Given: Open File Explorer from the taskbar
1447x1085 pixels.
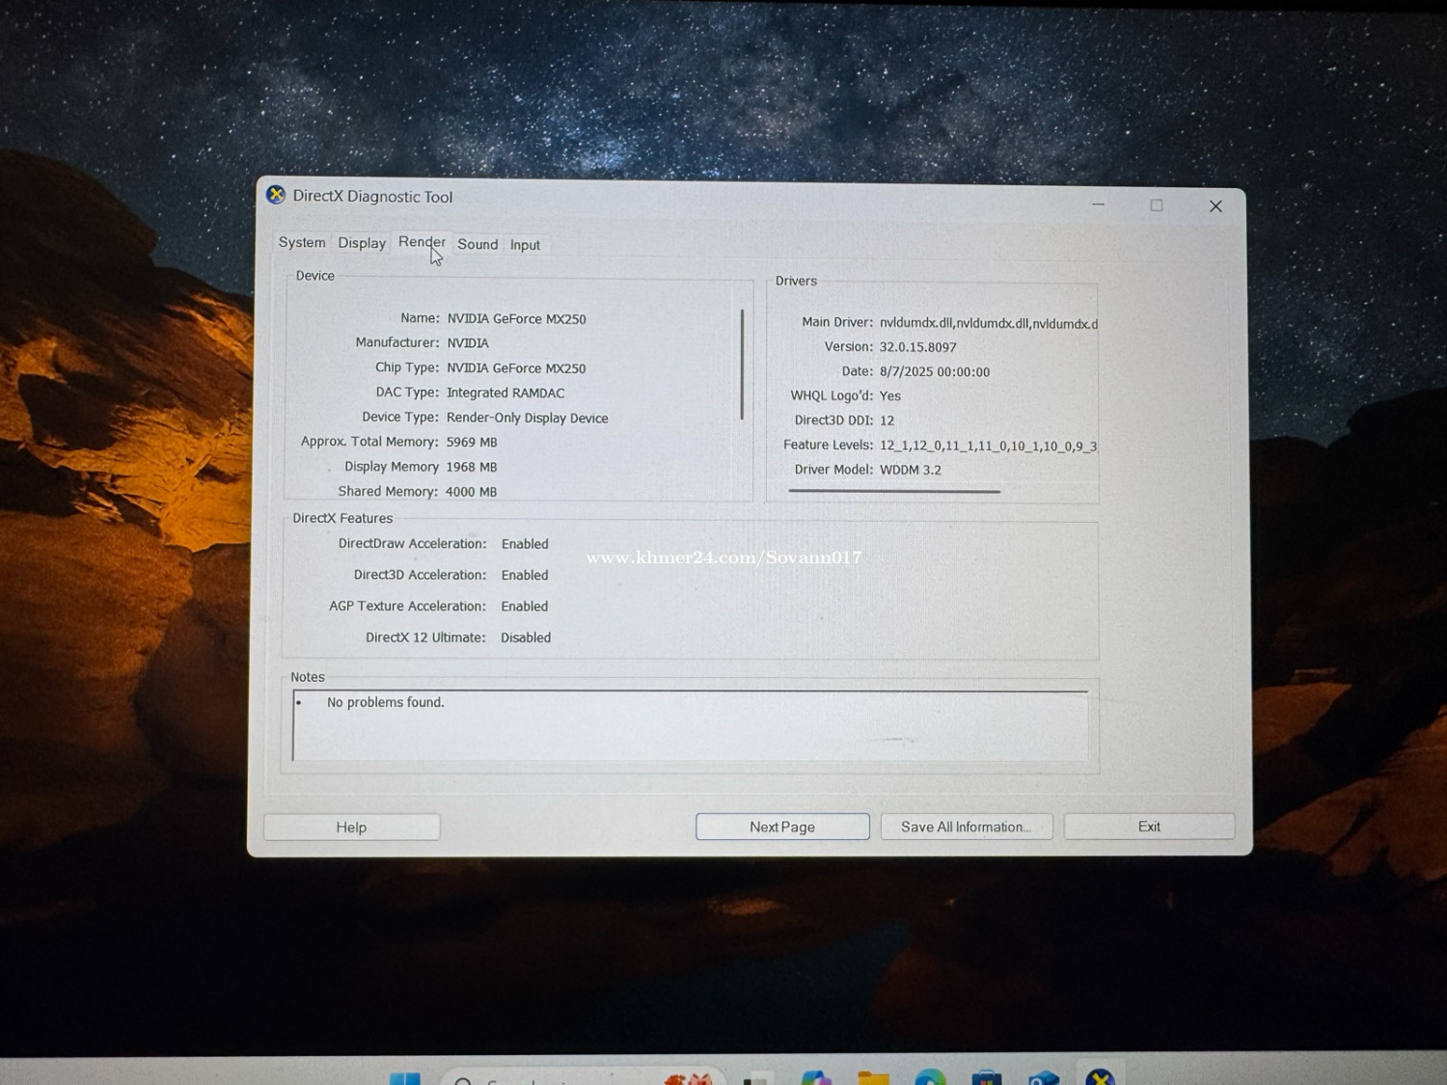Looking at the screenshot, I should pos(873,1078).
